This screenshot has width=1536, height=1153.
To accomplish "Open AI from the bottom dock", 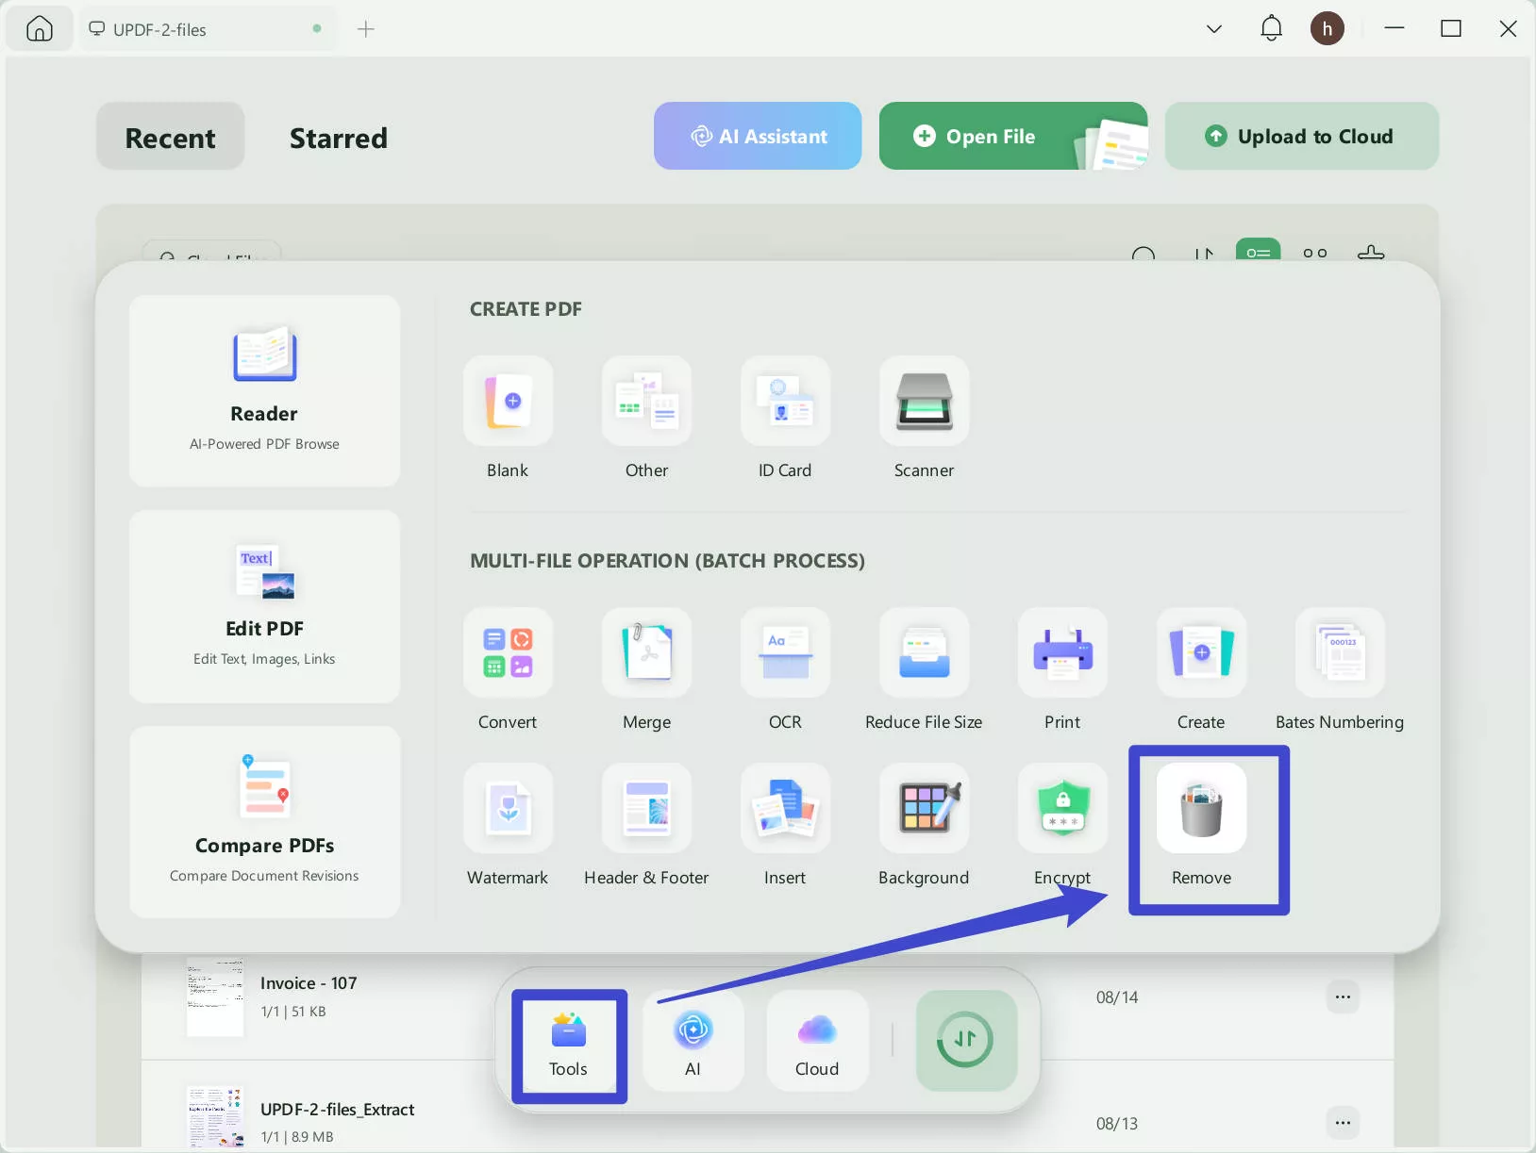I will click(x=693, y=1042).
